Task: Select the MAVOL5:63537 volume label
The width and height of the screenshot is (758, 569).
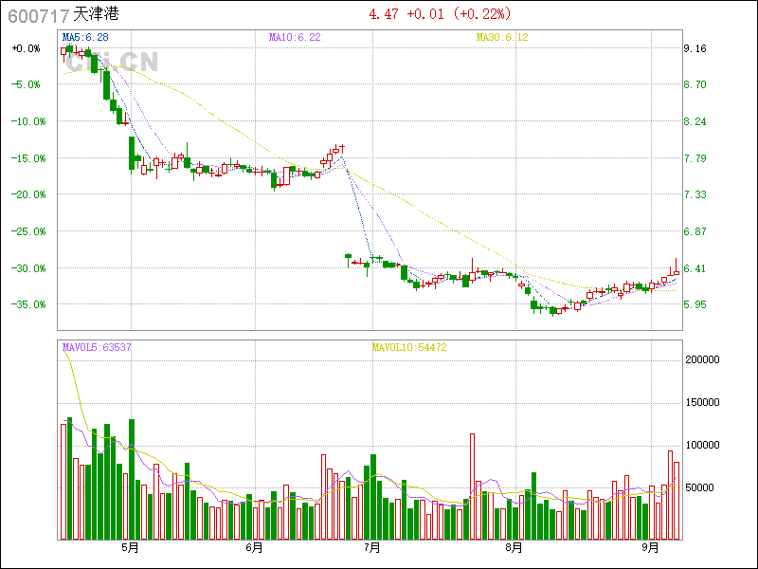Action: [x=97, y=348]
